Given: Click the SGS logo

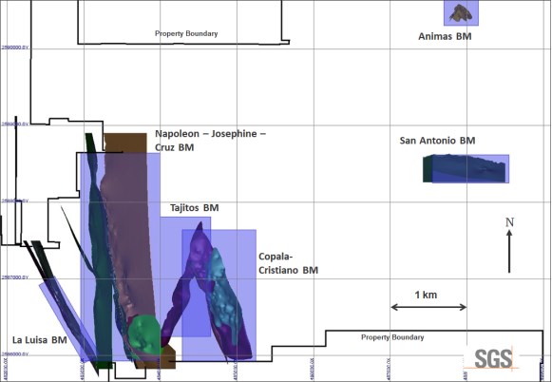Looking at the screenshot, I should (493, 358).
